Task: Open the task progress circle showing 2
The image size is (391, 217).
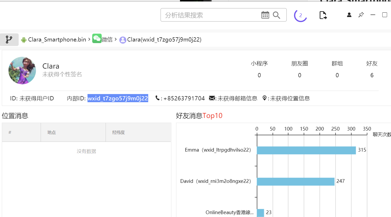Action: coord(301,15)
